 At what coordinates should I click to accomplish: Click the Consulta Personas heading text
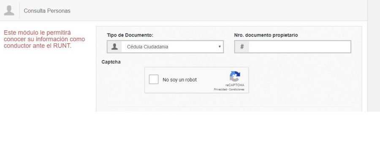[x=47, y=11]
